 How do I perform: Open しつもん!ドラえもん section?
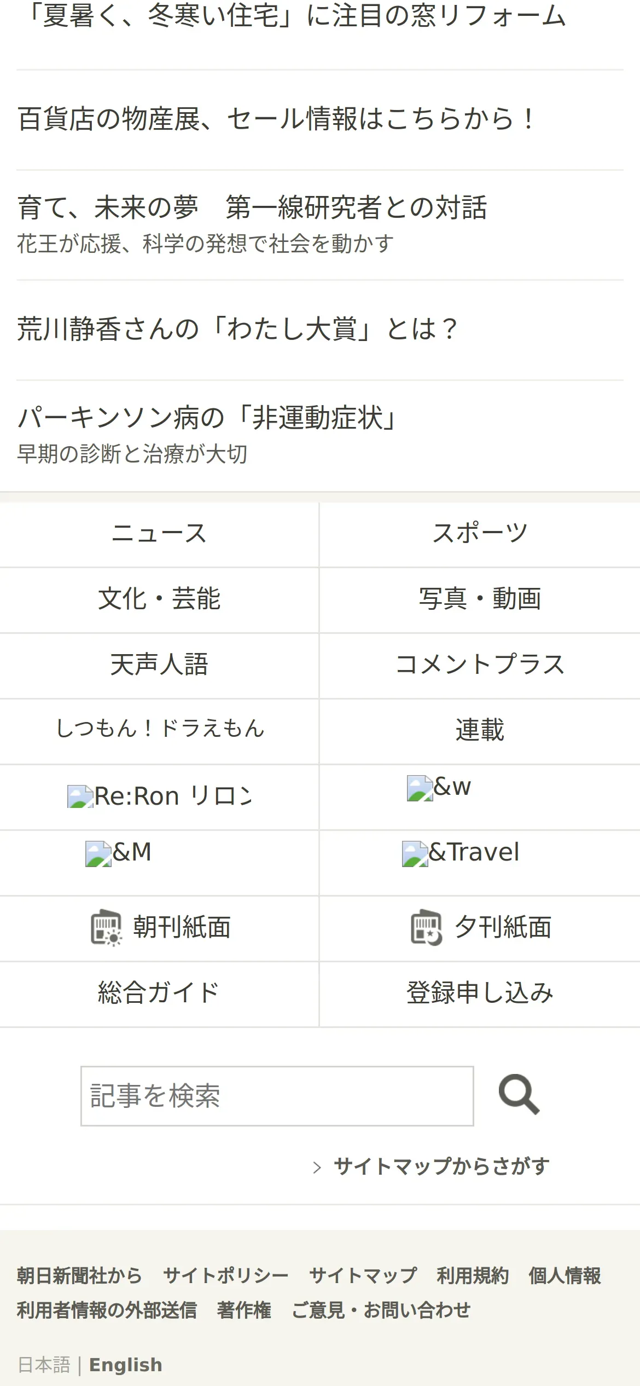[159, 731]
